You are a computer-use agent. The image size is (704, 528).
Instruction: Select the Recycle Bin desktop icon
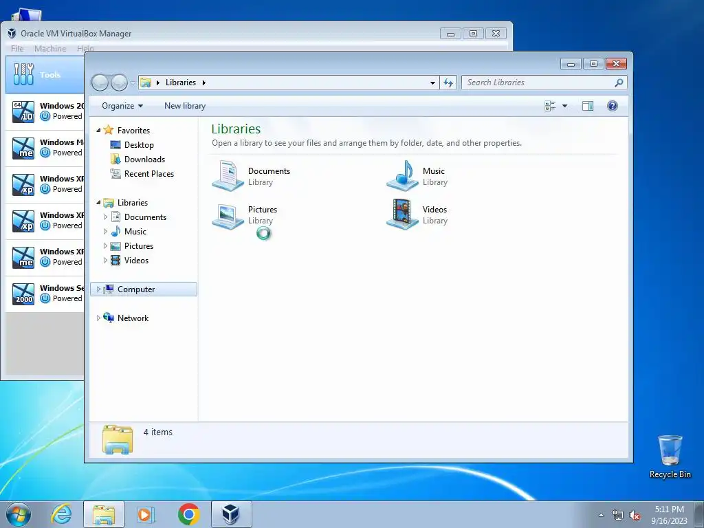coord(670,456)
